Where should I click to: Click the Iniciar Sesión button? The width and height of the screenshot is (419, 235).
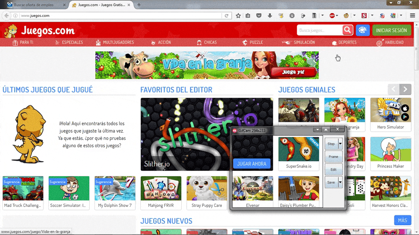(391, 30)
